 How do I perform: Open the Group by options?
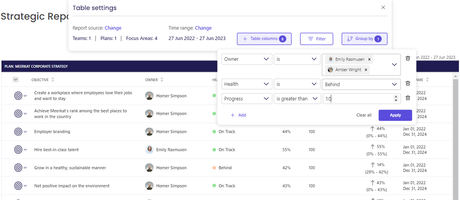coord(364,39)
